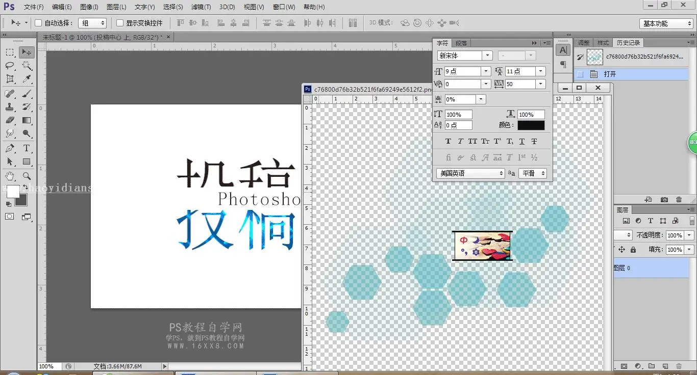Viewport: 697px width, 375px height.
Task: Open 组 auto-select target dropdown
Action: pos(92,23)
